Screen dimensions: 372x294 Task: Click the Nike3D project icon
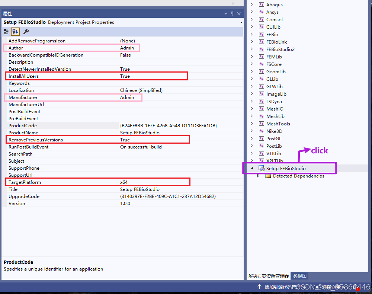[x=262, y=131]
